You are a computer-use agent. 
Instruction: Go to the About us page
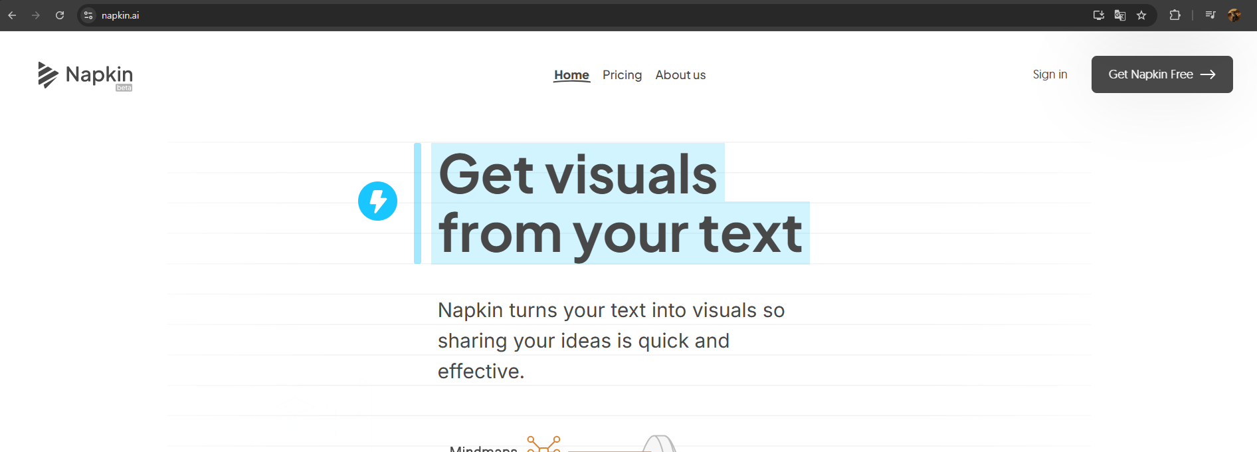pos(680,75)
